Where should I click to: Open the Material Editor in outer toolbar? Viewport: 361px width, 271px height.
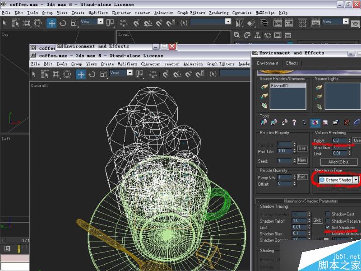302,23
